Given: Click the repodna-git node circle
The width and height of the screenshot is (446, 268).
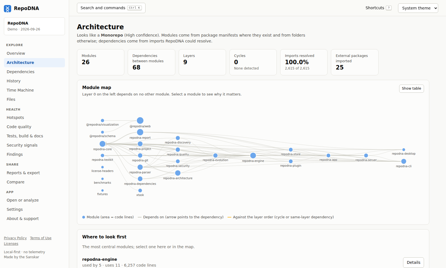Looking at the screenshot, I should [x=140, y=155].
